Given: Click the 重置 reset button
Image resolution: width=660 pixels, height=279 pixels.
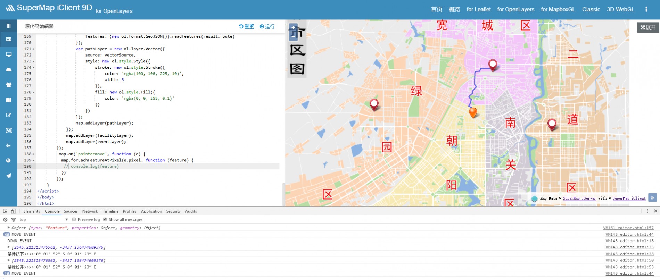Looking at the screenshot, I should [247, 26].
